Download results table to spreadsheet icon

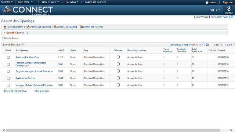(207, 44)
